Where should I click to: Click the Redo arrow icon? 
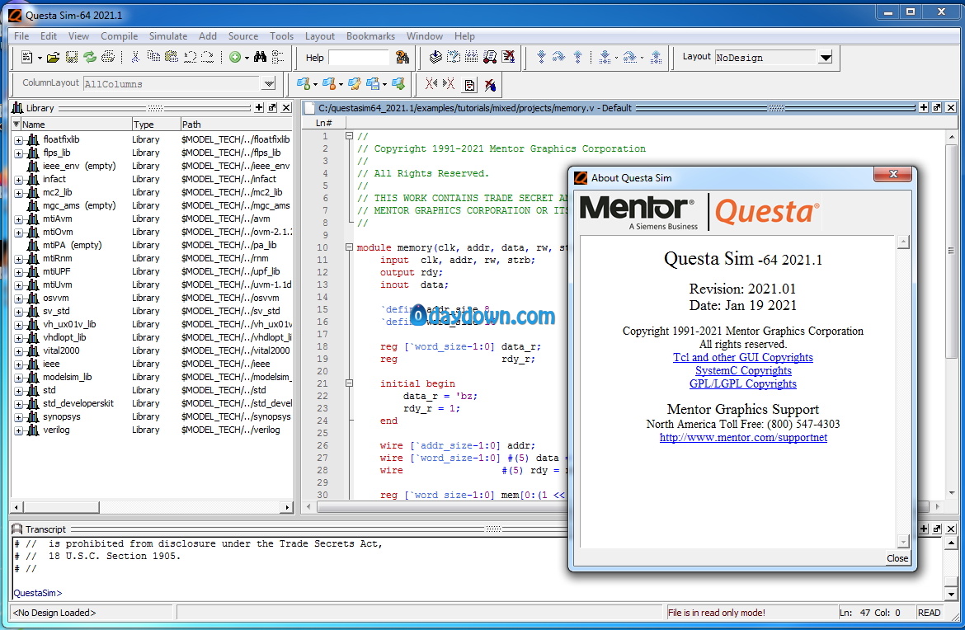point(207,57)
